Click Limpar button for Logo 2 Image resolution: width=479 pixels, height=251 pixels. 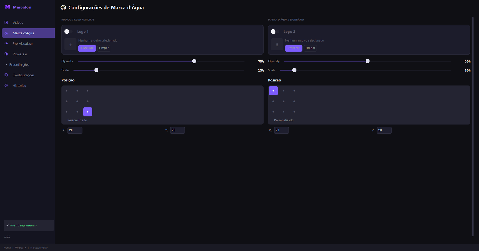310,48
